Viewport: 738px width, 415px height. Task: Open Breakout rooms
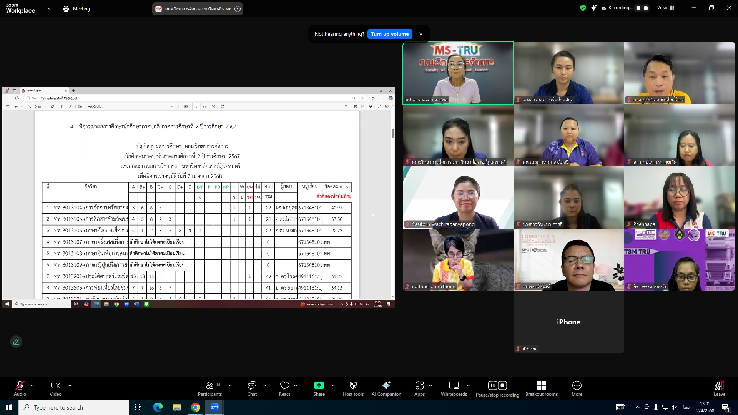click(541, 385)
